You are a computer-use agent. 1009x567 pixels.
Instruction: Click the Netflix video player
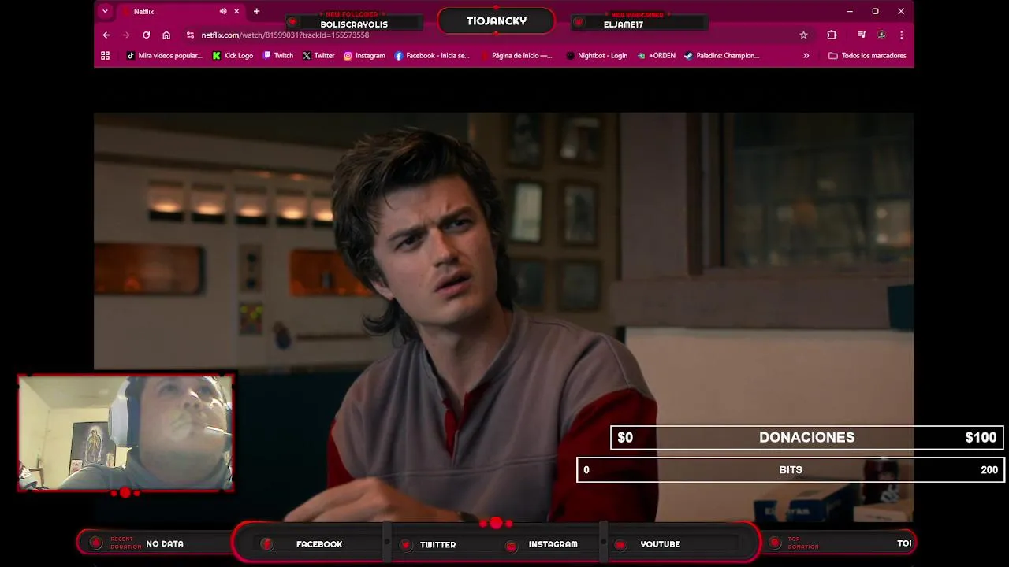(504, 317)
